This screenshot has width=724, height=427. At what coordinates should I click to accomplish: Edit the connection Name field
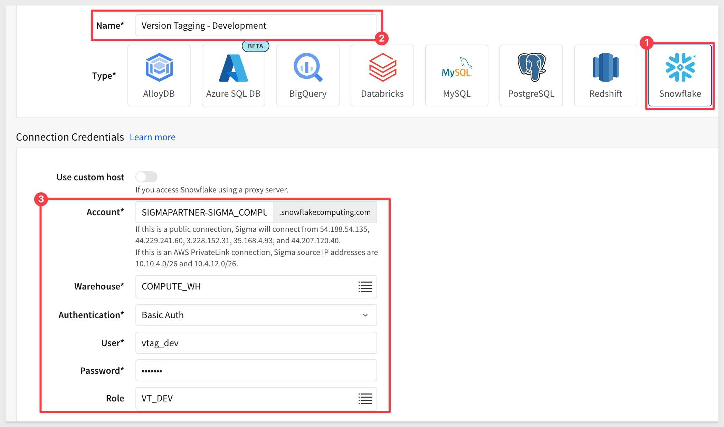(x=256, y=25)
